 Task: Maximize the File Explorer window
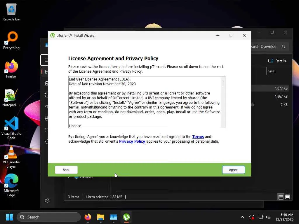(272, 32)
